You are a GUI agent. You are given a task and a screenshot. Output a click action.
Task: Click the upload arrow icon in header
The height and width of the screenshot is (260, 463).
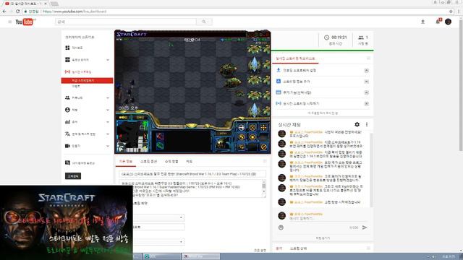pos(422,22)
